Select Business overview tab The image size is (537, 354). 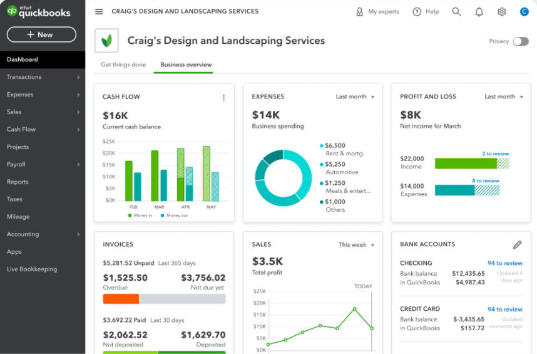[x=186, y=65]
